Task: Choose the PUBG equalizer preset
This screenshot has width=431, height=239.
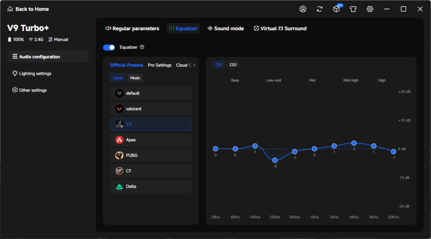Action: pos(151,155)
